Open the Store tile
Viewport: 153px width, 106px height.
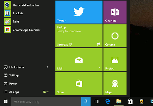(x=79, y=84)
